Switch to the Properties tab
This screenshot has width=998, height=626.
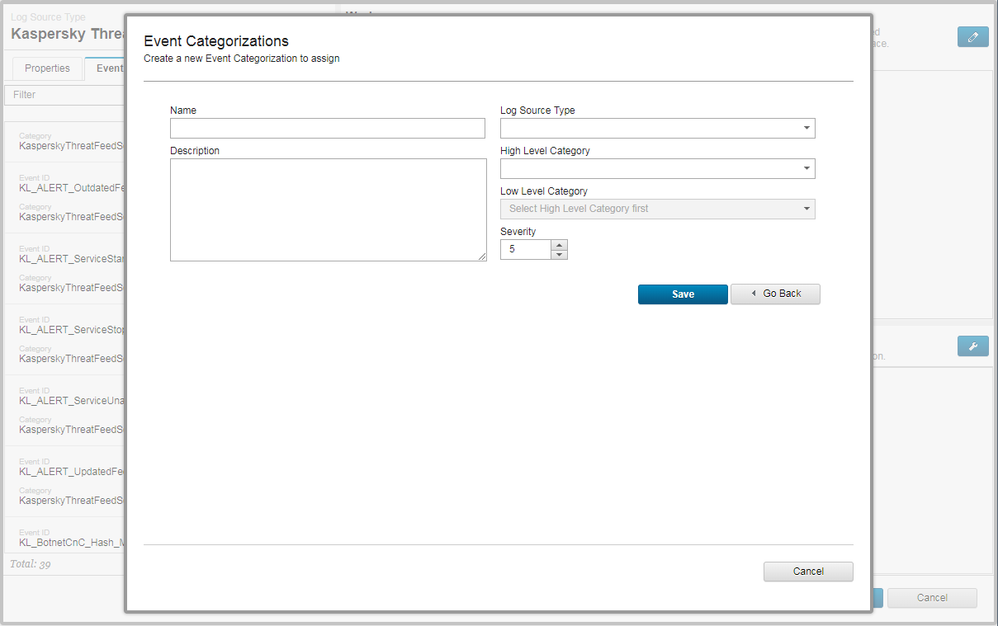(47, 68)
